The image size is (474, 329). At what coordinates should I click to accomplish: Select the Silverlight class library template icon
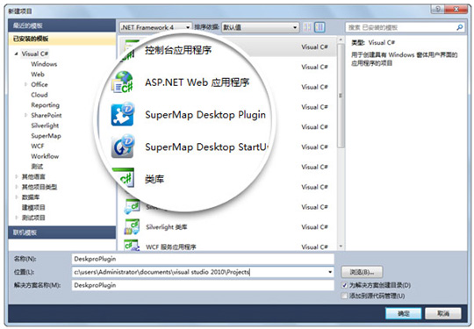[x=132, y=227]
